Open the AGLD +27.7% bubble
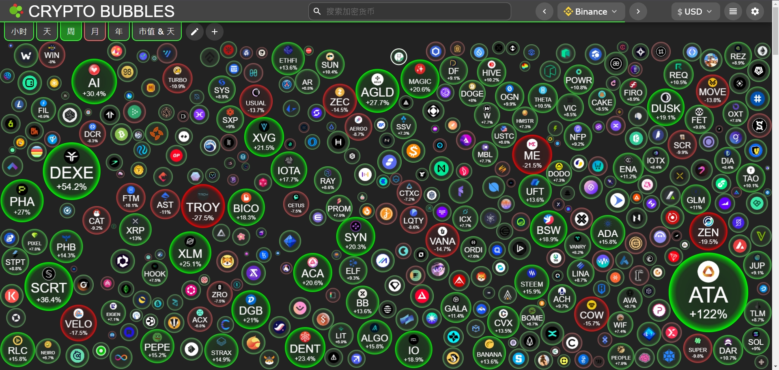The height and width of the screenshot is (370, 779). coord(377,91)
